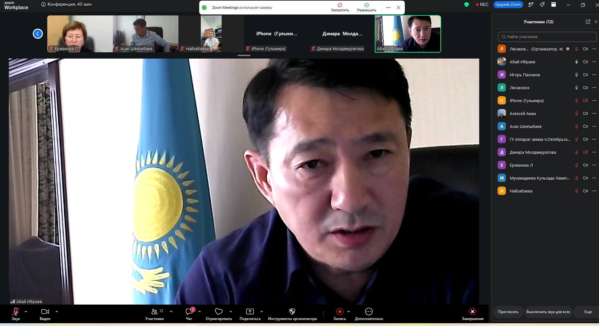The height and width of the screenshot is (326, 599).
Task: Open more options for Мухамадиева Кульзада
Action: (594, 178)
